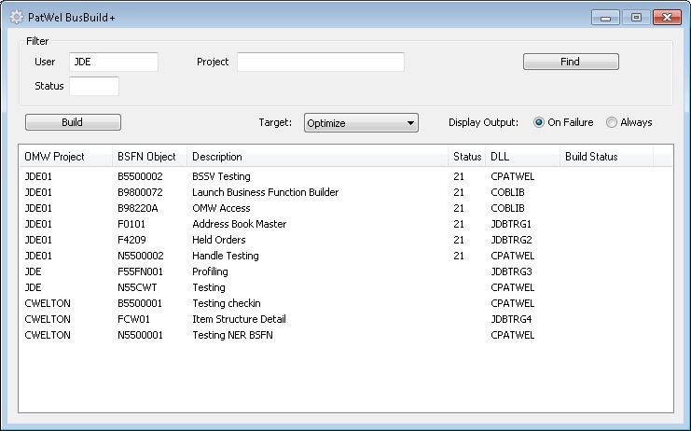Focus the Project filter text box
Screen dimensions: 691x431
point(320,62)
